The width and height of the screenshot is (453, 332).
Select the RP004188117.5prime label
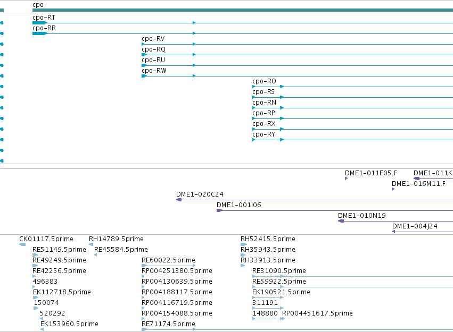[x=177, y=292]
